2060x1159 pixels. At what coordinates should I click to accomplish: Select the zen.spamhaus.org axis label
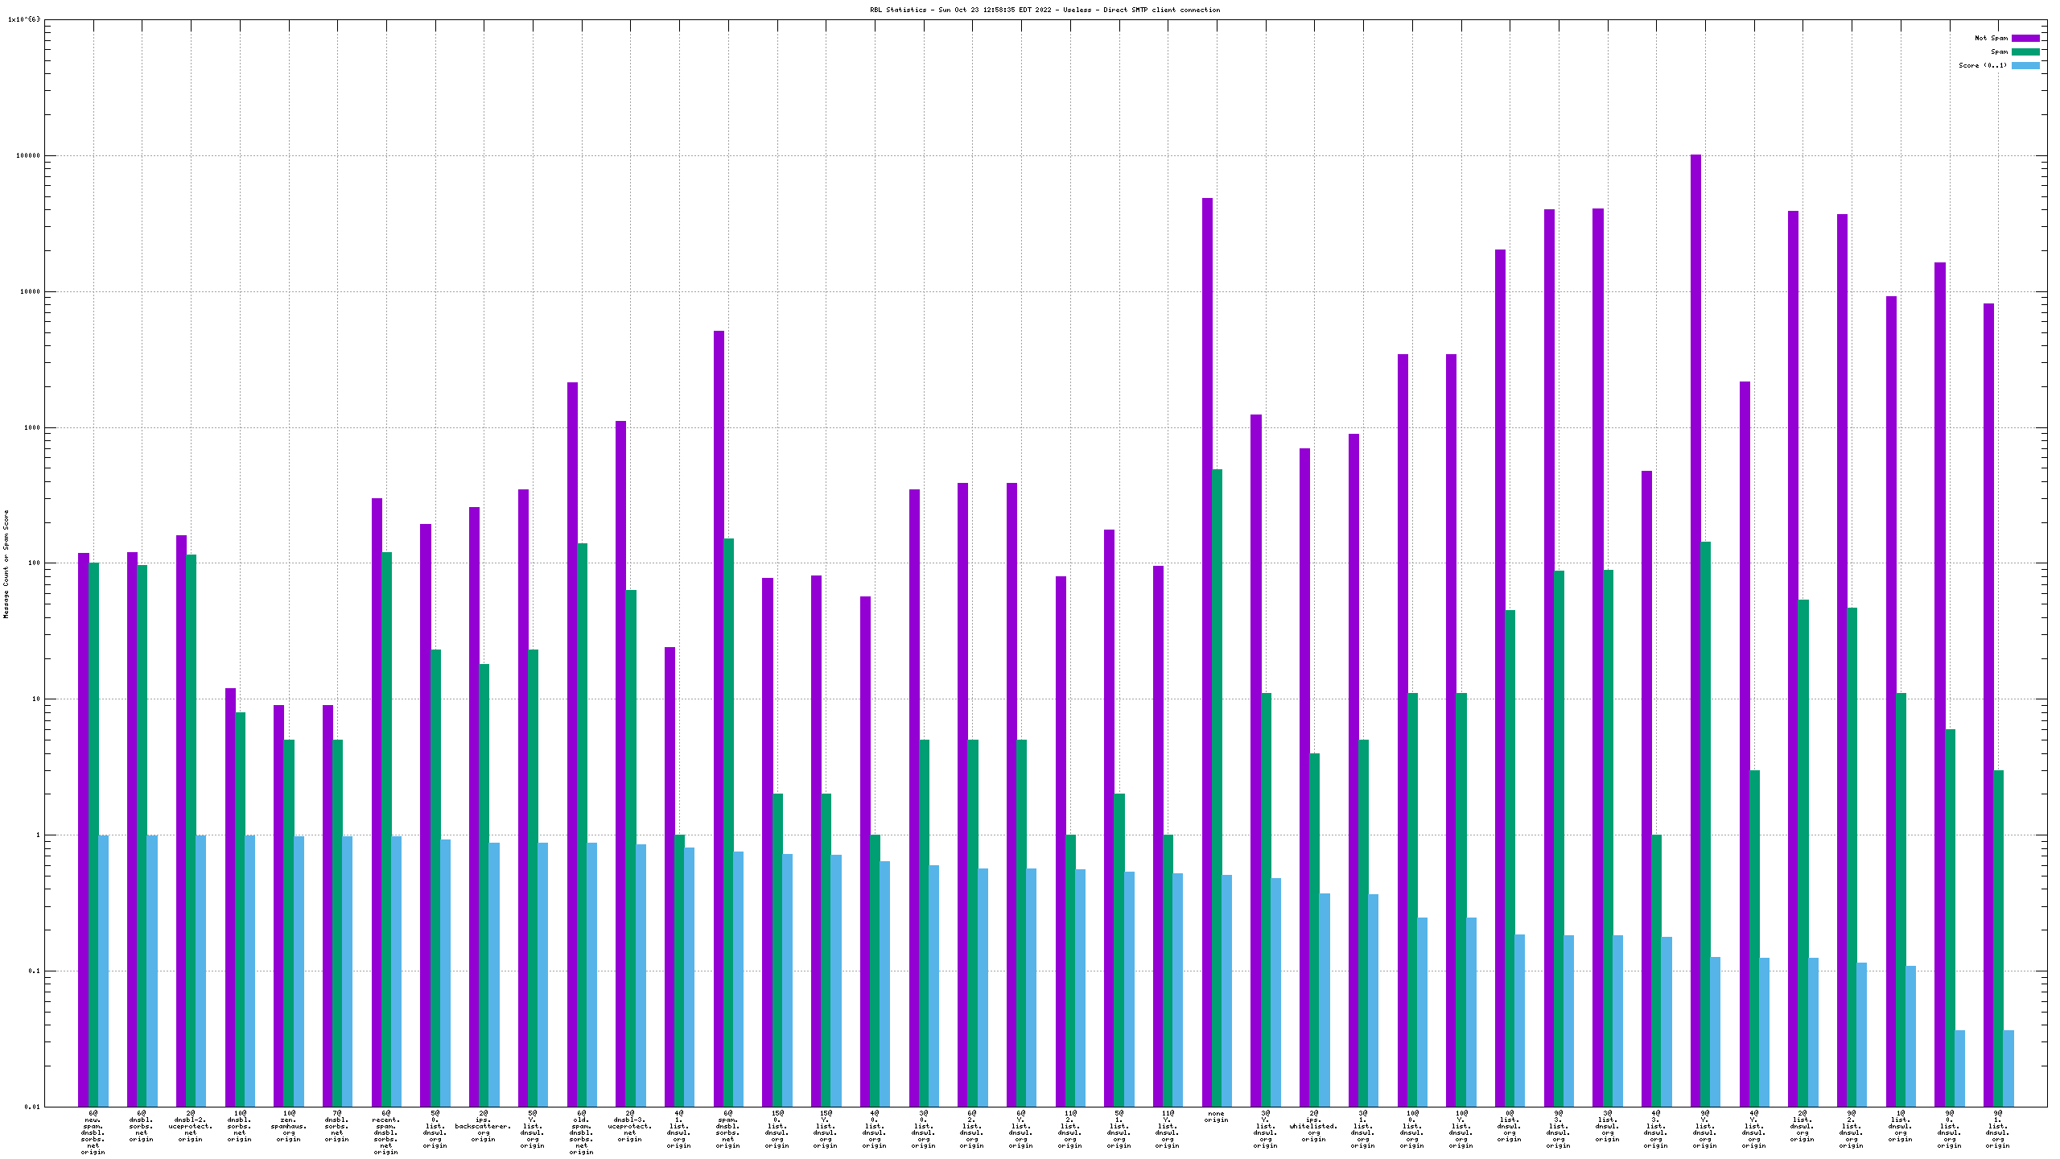pyautogui.click(x=289, y=1126)
